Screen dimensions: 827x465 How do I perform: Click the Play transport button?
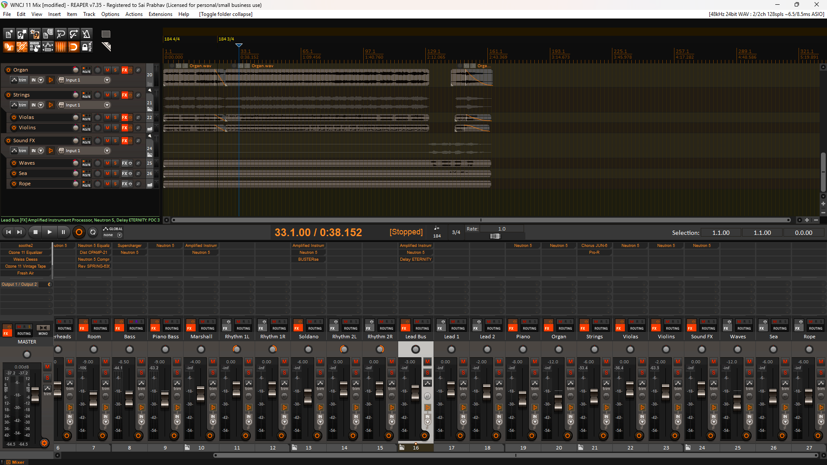point(50,232)
